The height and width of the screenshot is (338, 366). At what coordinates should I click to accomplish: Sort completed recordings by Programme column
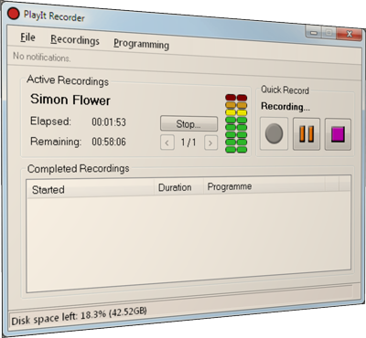(264, 185)
